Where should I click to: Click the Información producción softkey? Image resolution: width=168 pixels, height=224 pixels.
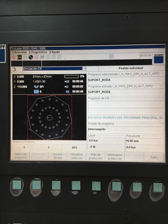point(115,157)
